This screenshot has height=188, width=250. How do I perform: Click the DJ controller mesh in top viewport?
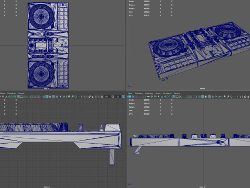tap(48, 45)
